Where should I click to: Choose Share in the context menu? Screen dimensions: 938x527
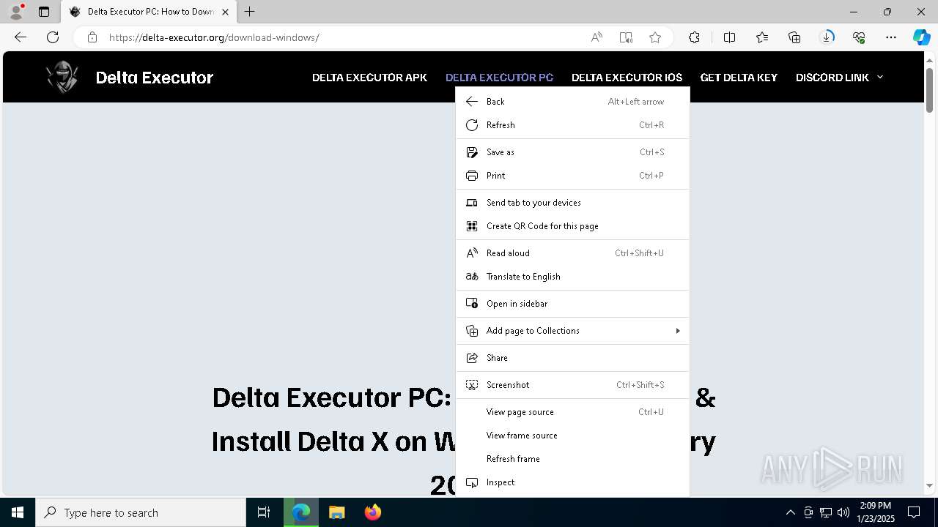tap(572, 358)
